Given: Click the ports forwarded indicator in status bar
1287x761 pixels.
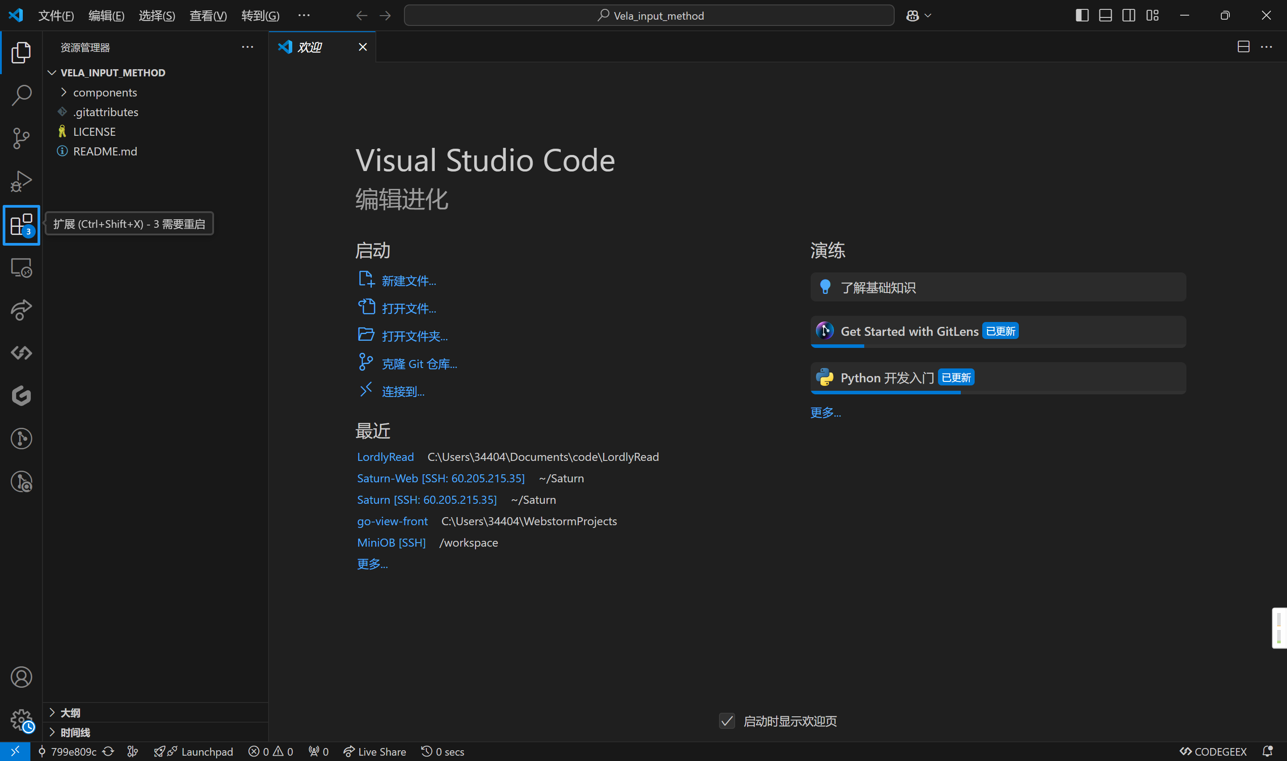Looking at the screenshot, I should coord(318,751).
